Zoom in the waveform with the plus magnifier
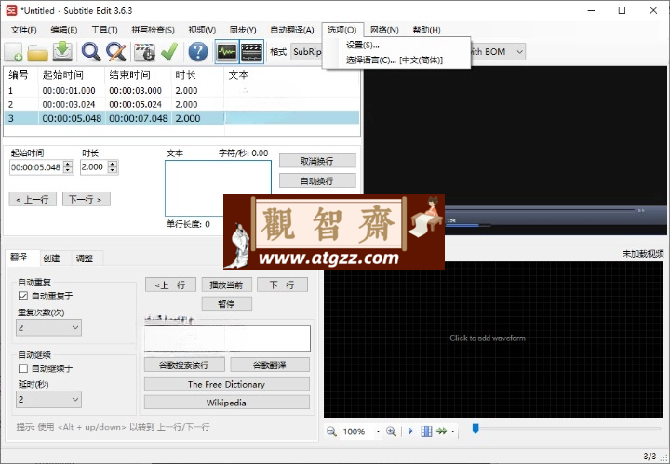 (391, 431)
